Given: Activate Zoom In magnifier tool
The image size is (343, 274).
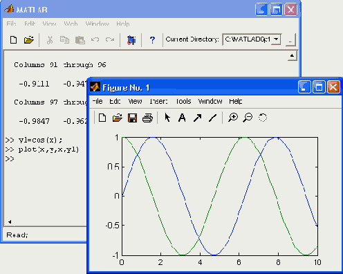Looking at the screenshot, I should pos(233,118).
